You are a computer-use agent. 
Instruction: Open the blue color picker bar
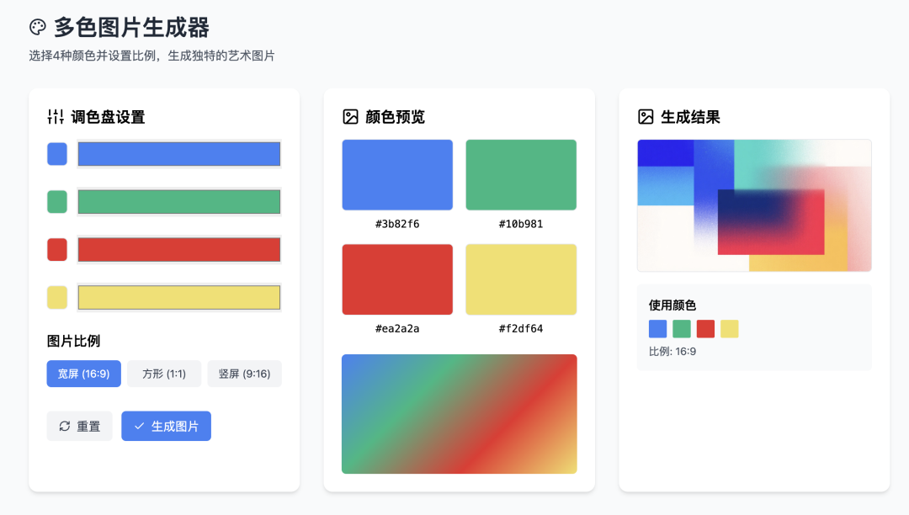(179, 154)
